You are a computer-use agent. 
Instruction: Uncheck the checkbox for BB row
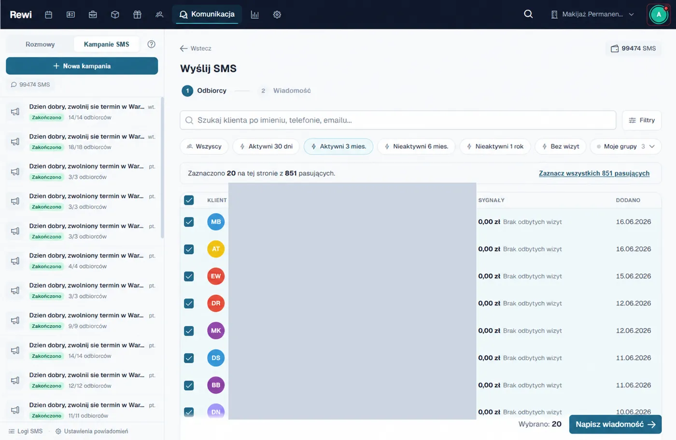189,385
